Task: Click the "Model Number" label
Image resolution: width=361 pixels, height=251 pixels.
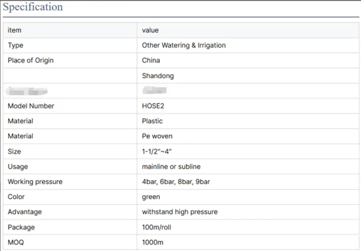Action: point(31,106)
